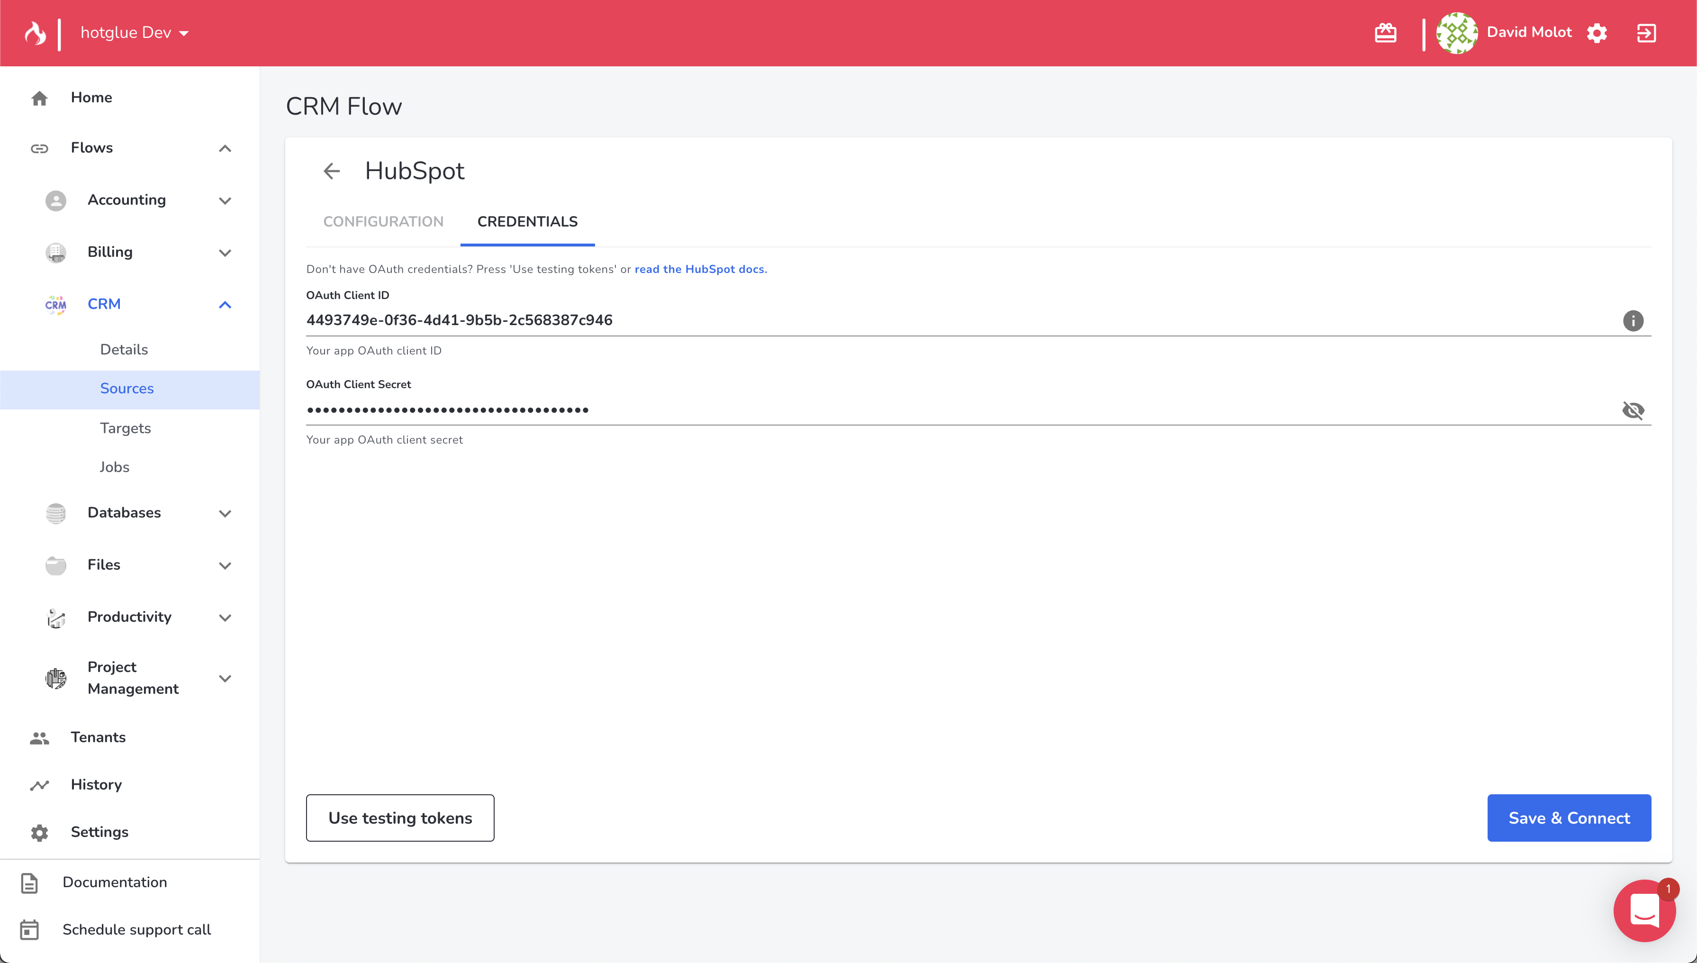Viewport: 1697px width, 963px height.
Task: Toggle client secret visibility eye icon
Action: 1633,410
